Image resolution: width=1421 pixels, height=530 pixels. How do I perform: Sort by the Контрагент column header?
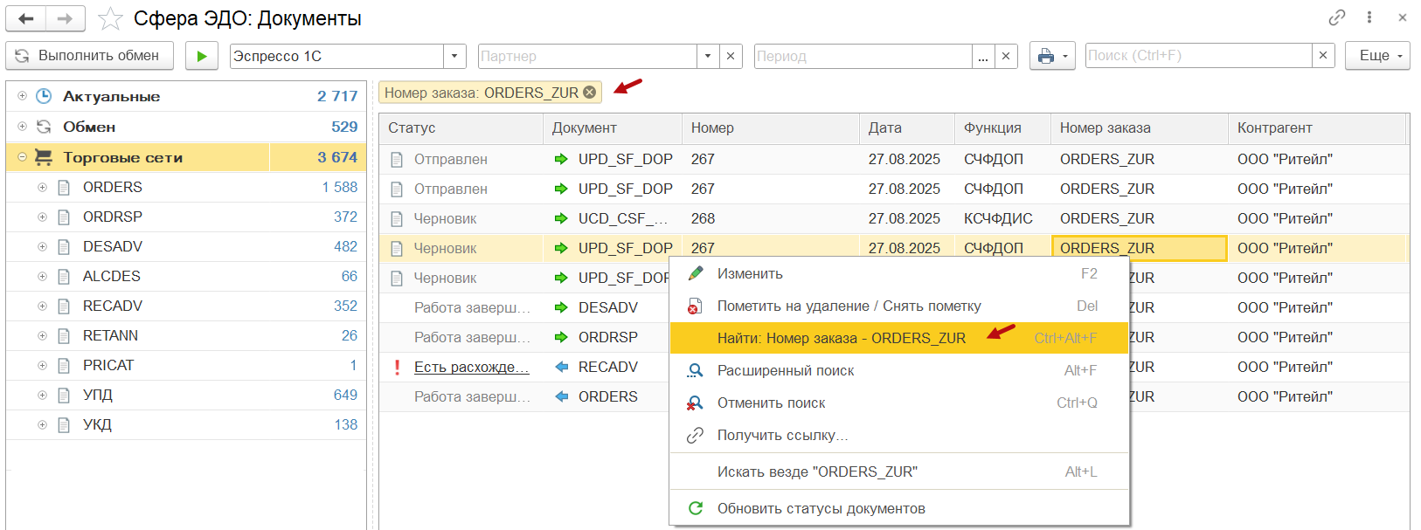pos(1317,127)
